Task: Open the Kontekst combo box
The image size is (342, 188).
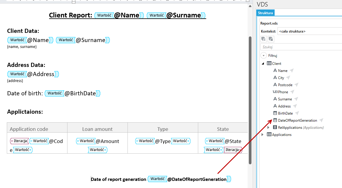Action: click(x=310, y=31)
